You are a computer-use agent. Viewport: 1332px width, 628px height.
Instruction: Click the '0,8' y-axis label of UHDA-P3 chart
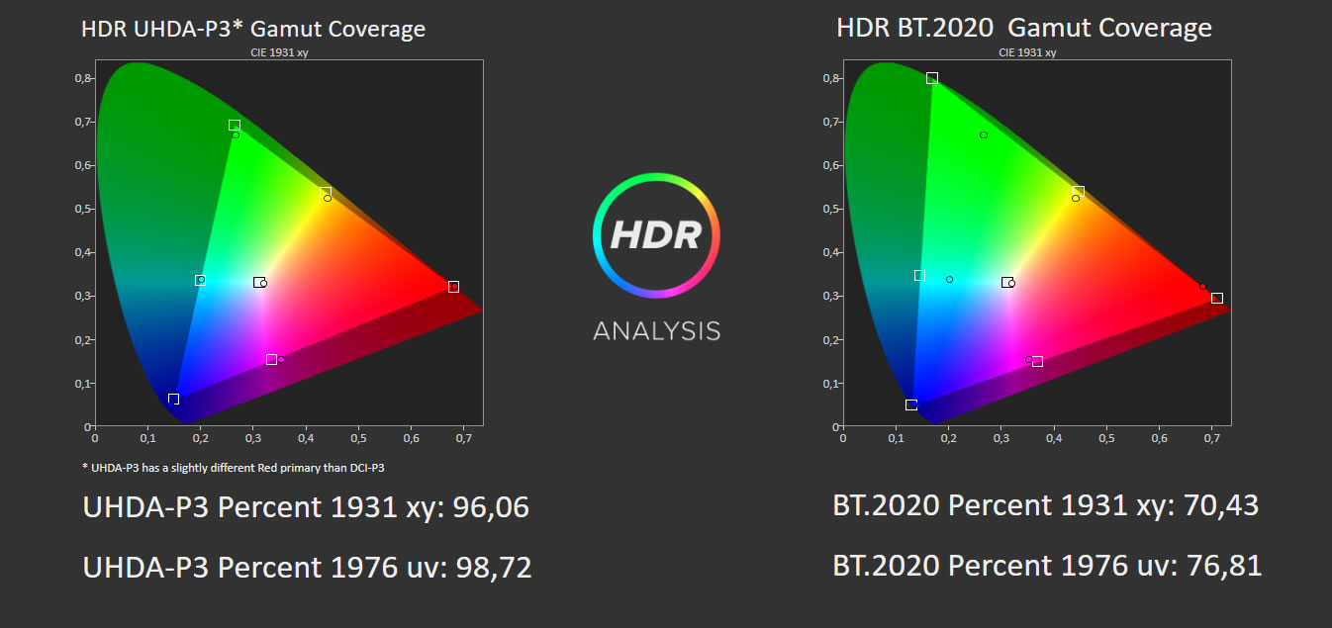pos(81,78)
